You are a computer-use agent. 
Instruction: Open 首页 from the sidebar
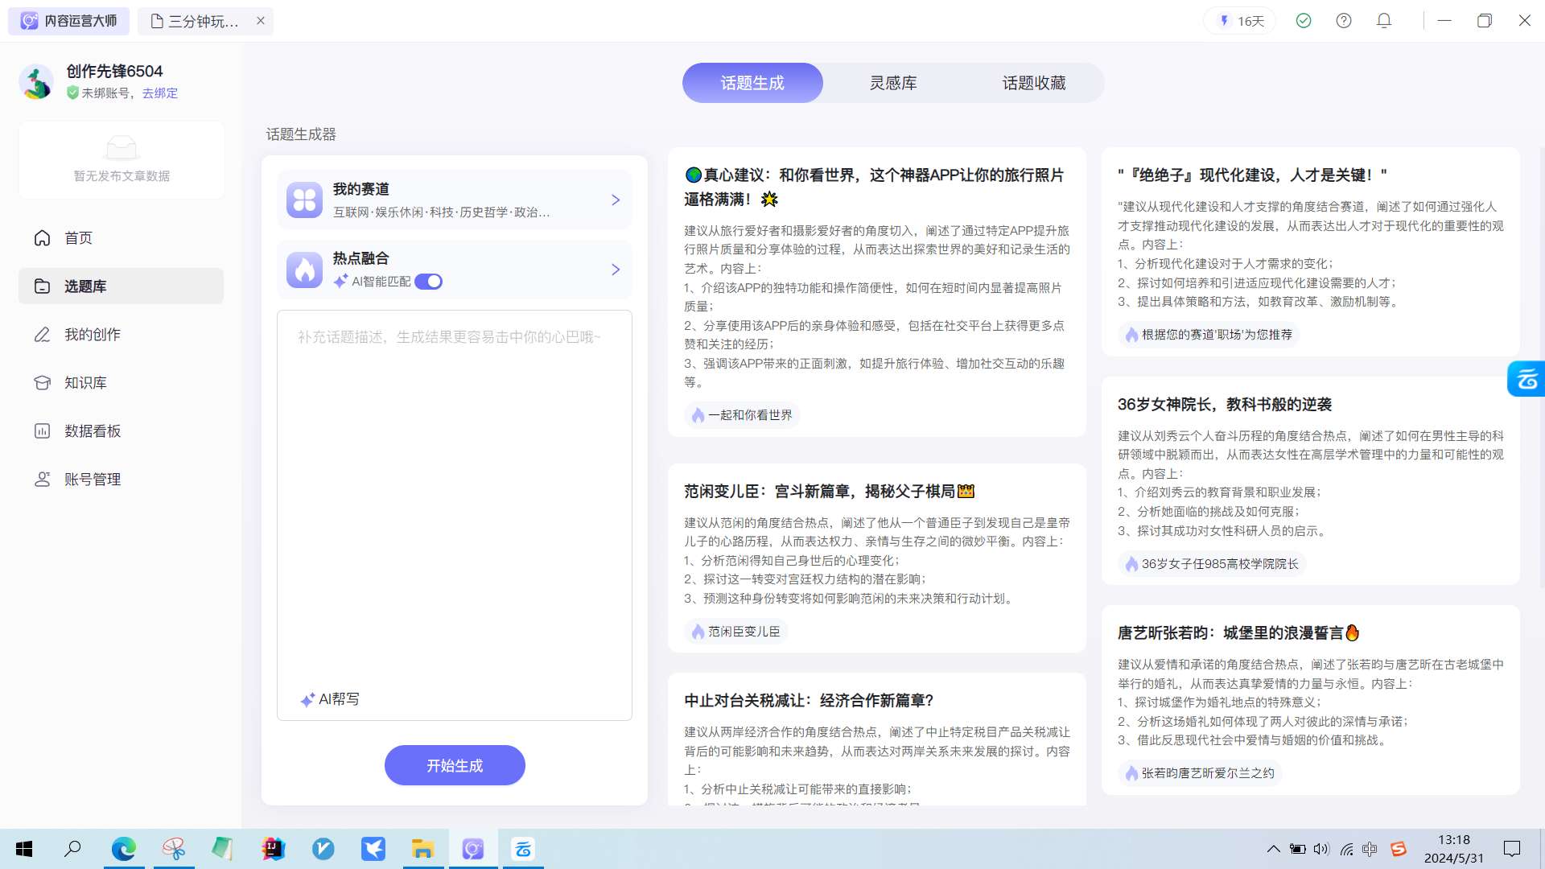point(78,238)
